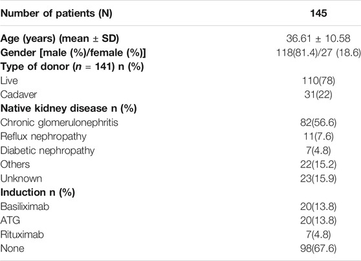Click the 'Induction n (%)' section heading
This screenshot has height=261, width=361.
pos(38,193)
